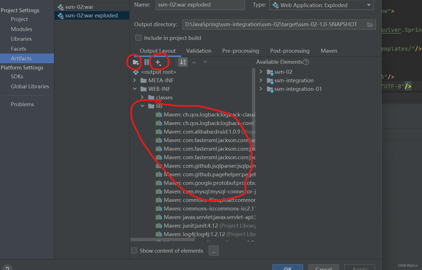Open the add element plus icon
This screenshot has height=270, width=422.
158,62
